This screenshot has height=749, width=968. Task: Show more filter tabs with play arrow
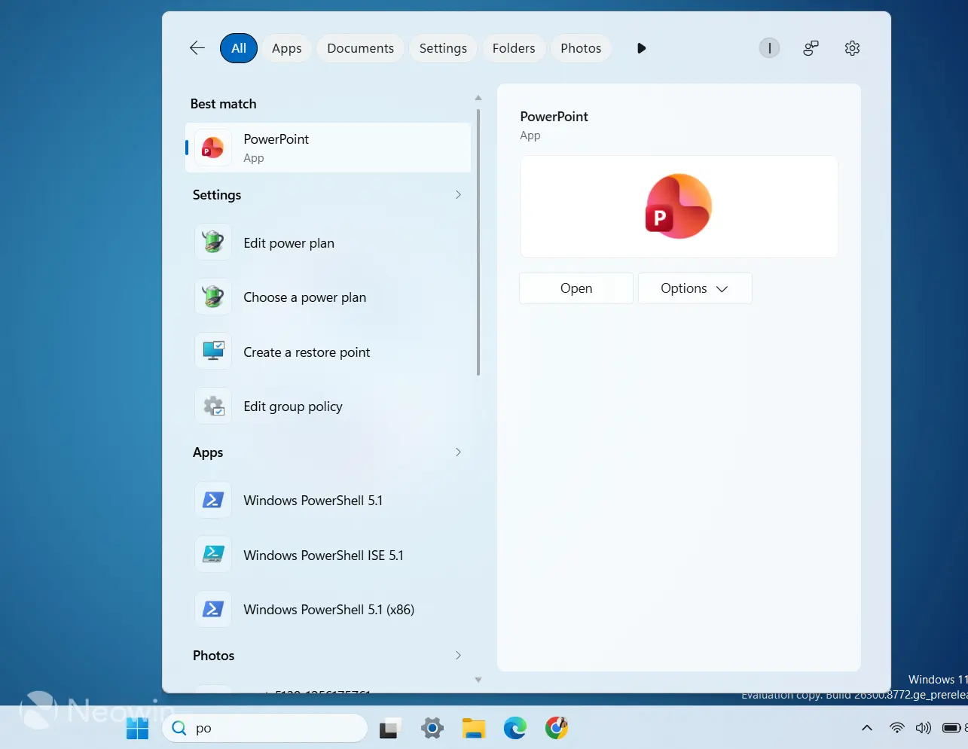click(641, 48)
